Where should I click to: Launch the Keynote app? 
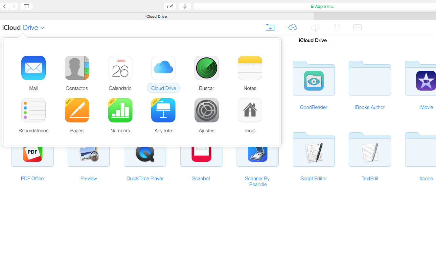point(163,110)
